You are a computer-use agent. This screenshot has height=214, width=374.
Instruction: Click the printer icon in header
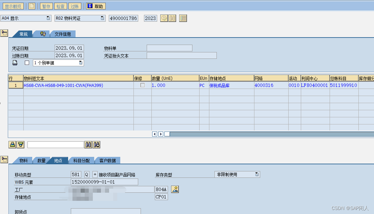pos(15,63)
